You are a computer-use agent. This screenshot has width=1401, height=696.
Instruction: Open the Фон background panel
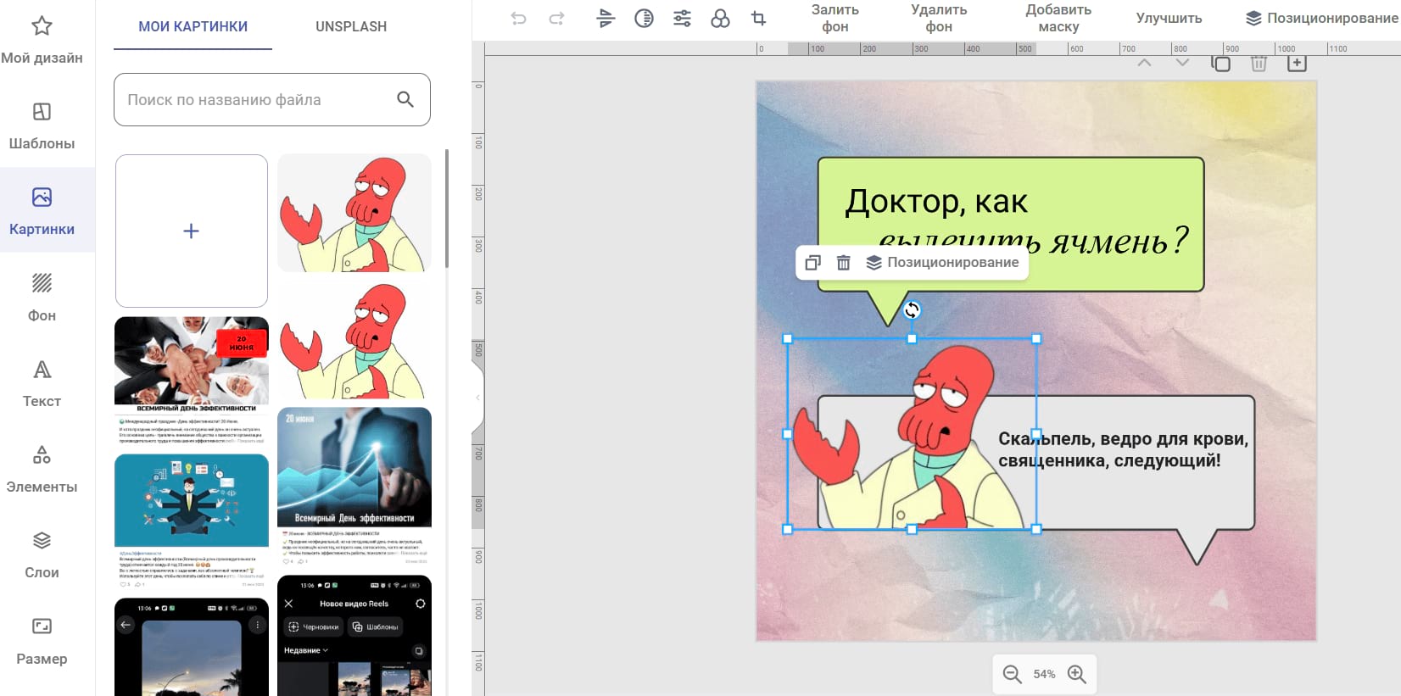42,298
